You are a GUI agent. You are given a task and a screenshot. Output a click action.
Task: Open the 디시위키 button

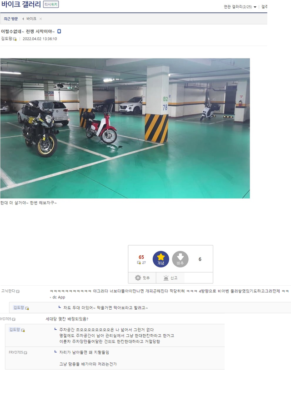[51, 5]
